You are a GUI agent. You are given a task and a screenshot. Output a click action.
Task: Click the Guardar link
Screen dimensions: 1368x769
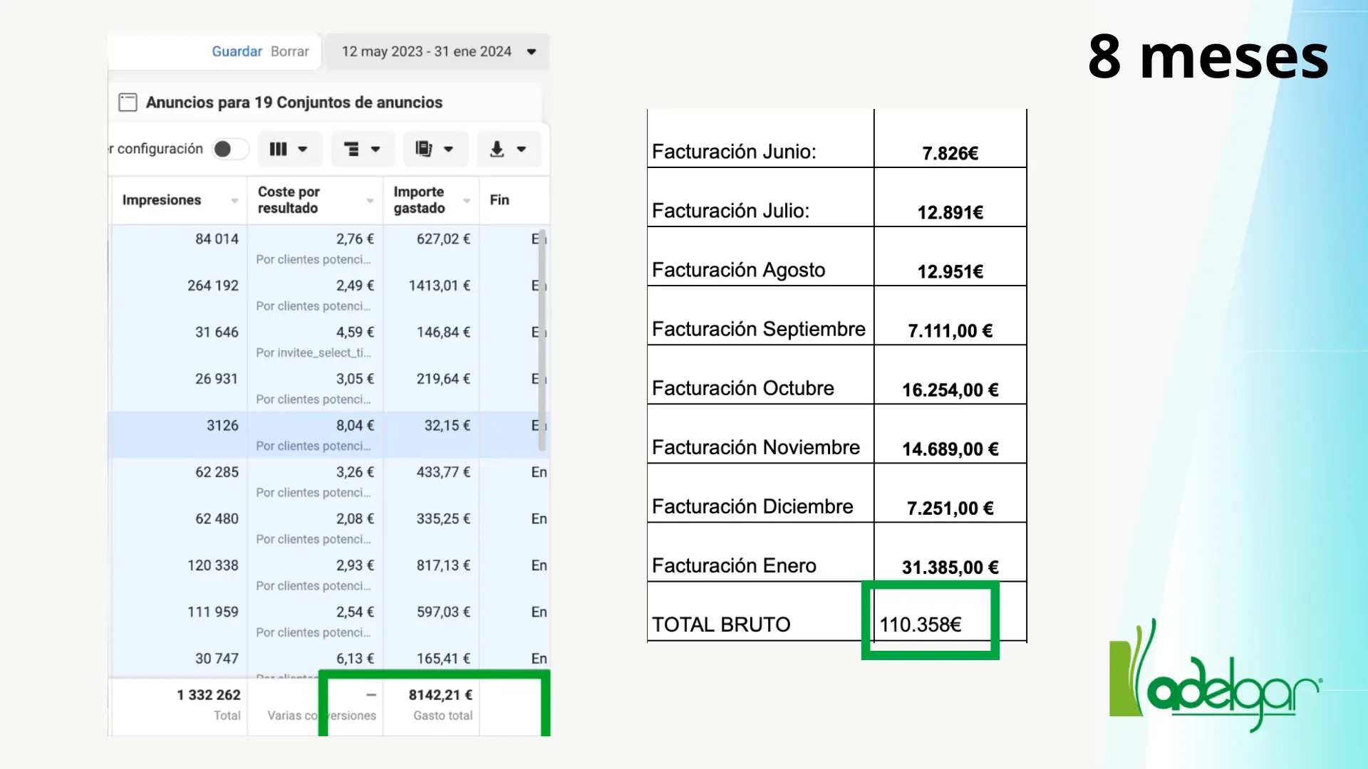[x=237, y=52]
